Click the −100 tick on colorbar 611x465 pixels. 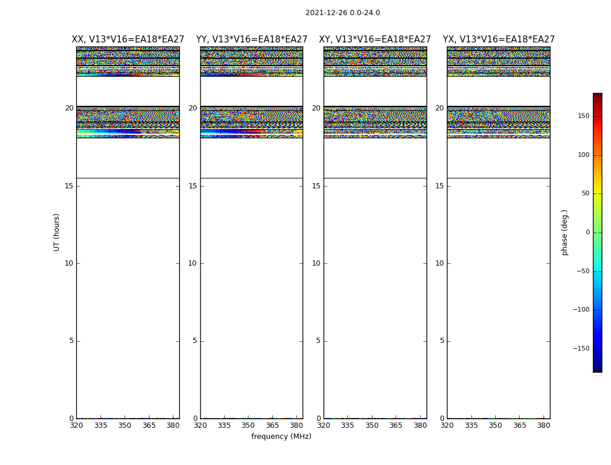coord(581,309)
